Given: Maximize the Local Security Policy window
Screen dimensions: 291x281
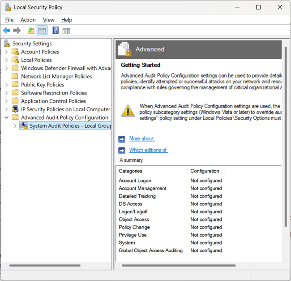Looking at the screenshot, I should tap(258, 7).
